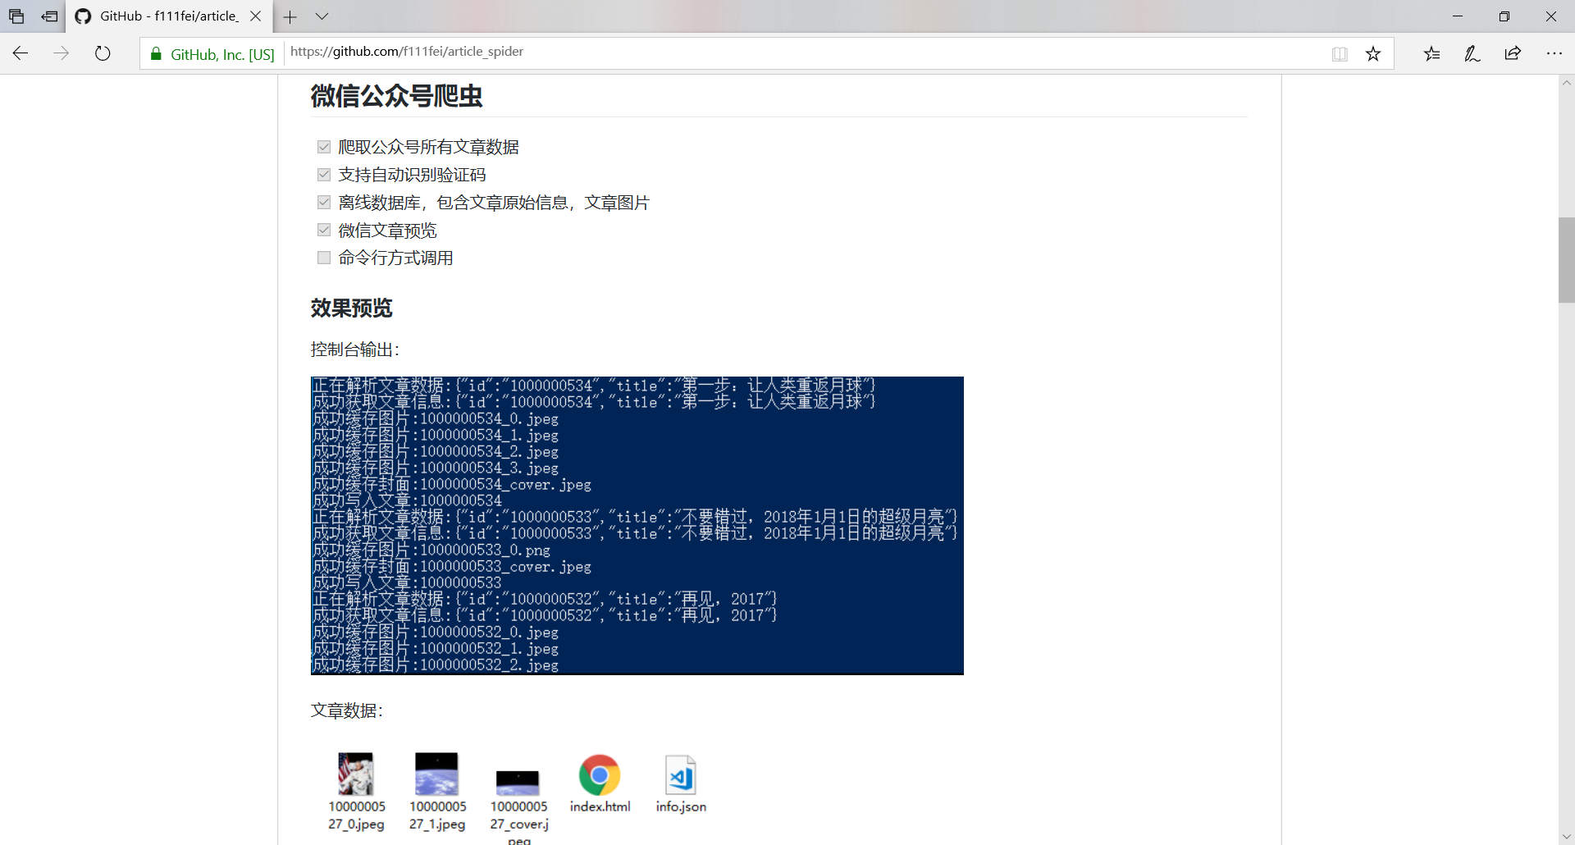Toggle unchecked checkbox 命令行方式调用
1575x845 pixels.
(324, 258)
